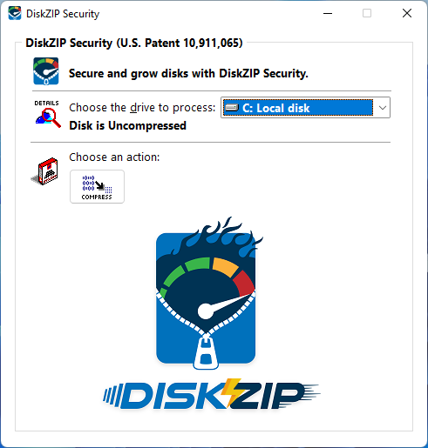Close the DiskZIP Security window

(x=407, y=13)
